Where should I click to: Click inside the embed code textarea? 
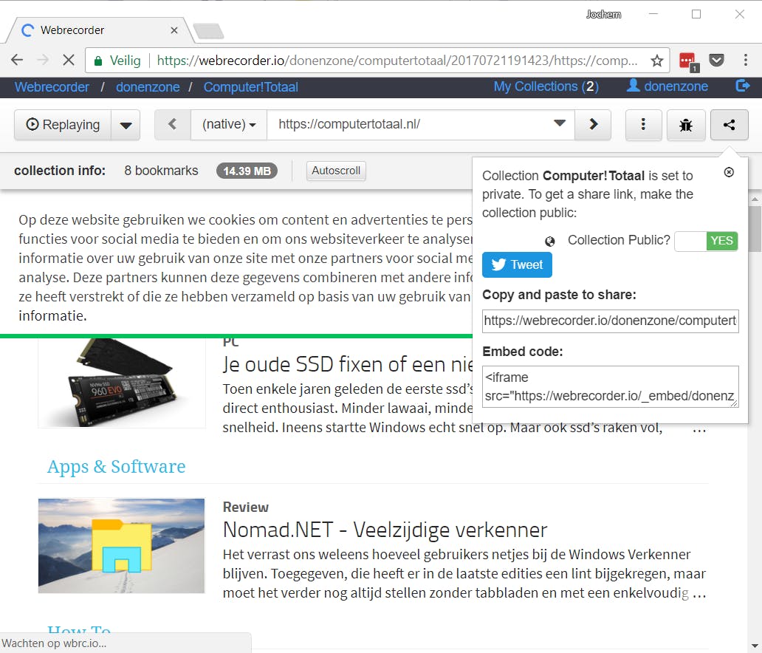pyautogui.click(x=611, y=386)
